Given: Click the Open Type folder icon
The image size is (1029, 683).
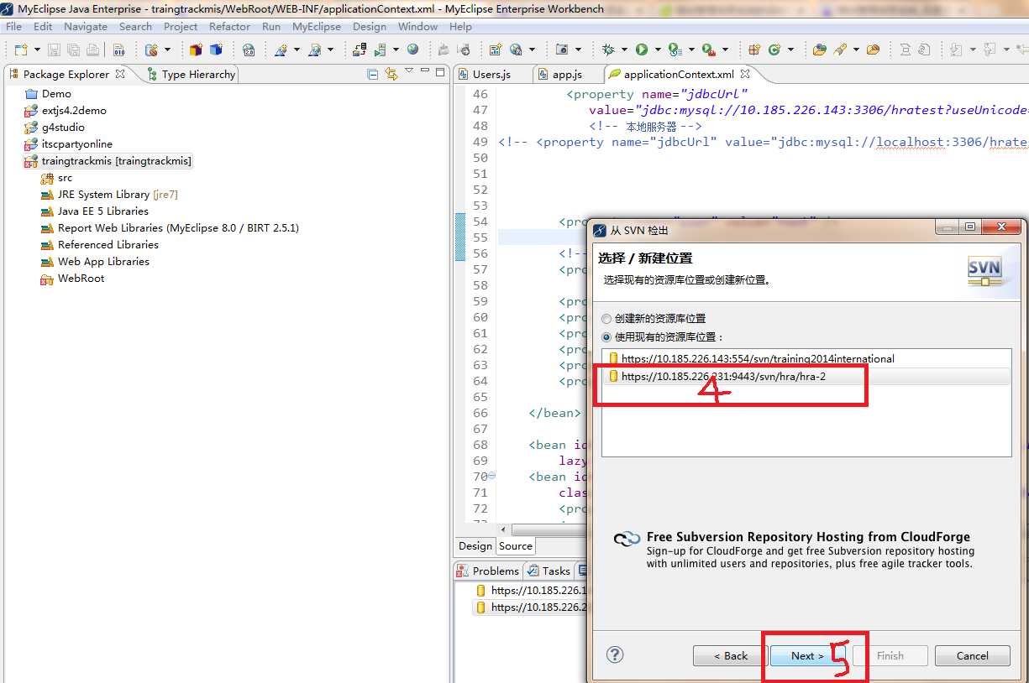Looking at the screenshot, I should click(x=819, y=50).
